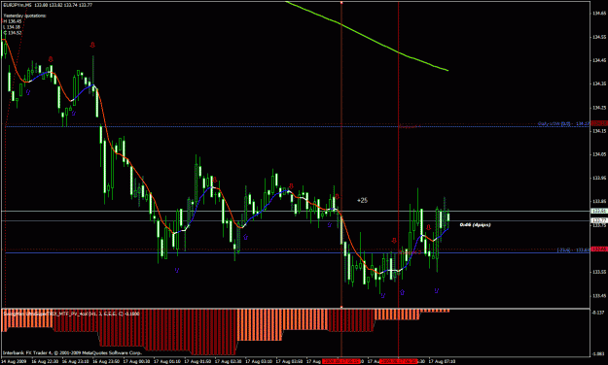Image resolution: width=608 pixels, height=365 pixels.
Task: Click the 134.65 price axis label
Action: 599,14
